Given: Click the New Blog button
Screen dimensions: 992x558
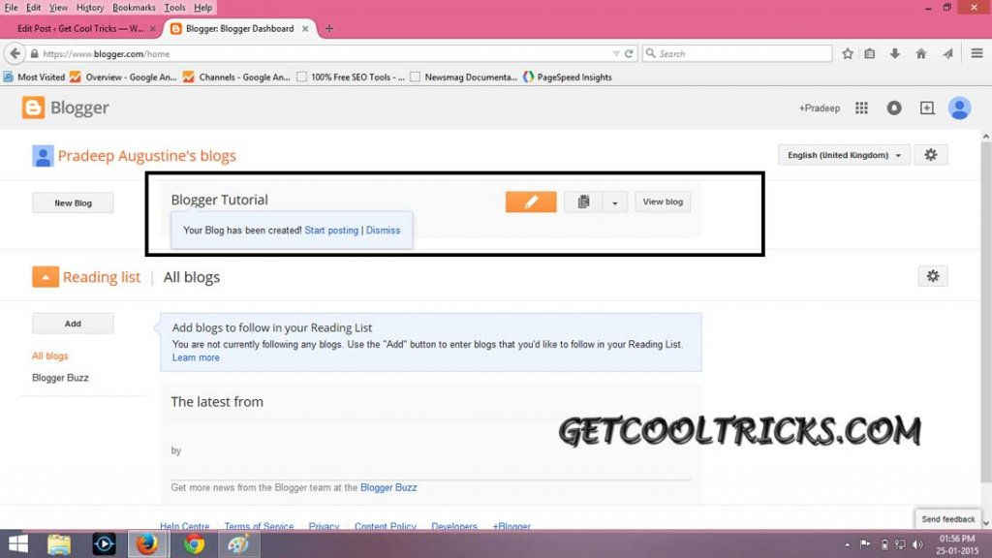Looking at the screenshot, I should (73, 203).
